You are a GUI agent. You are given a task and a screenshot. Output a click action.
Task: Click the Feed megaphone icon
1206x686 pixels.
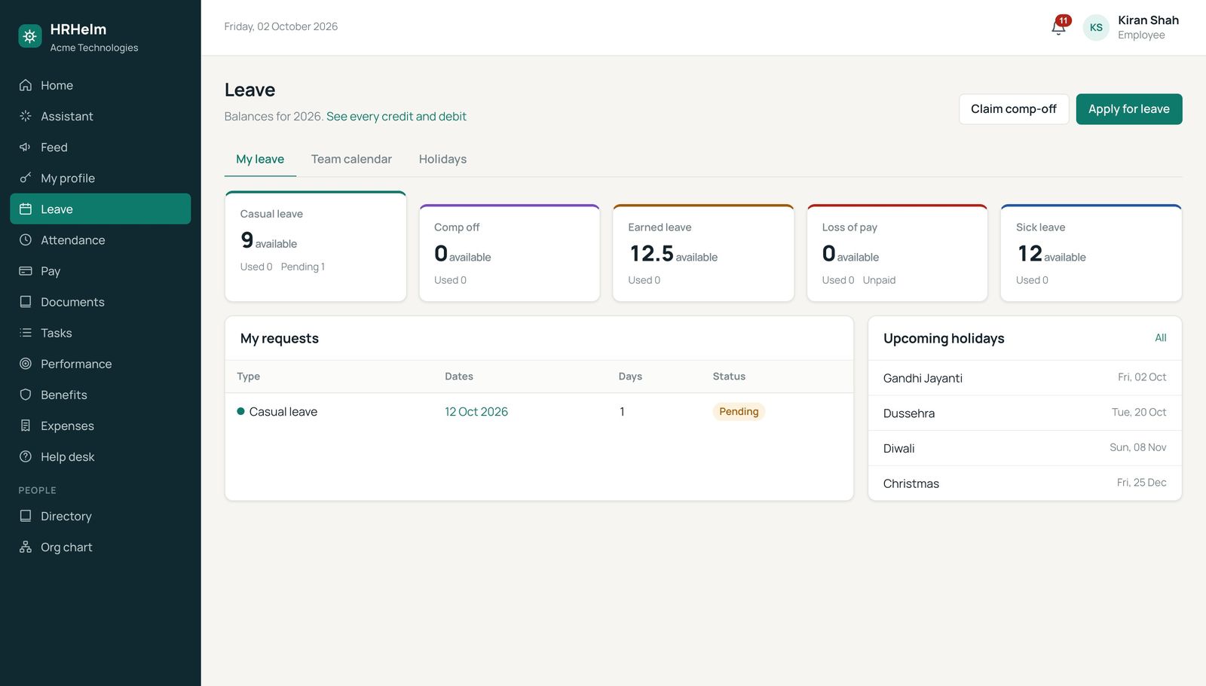26,147
